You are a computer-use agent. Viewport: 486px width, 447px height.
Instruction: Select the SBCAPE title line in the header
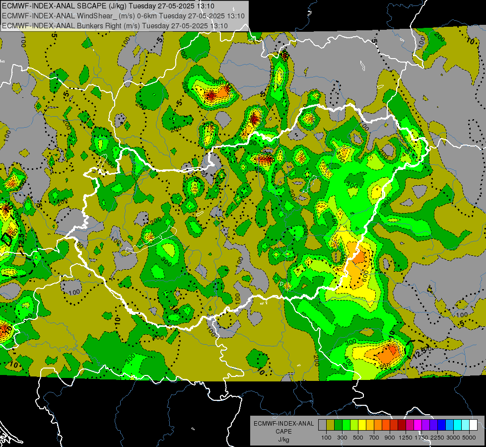(108, 6)
